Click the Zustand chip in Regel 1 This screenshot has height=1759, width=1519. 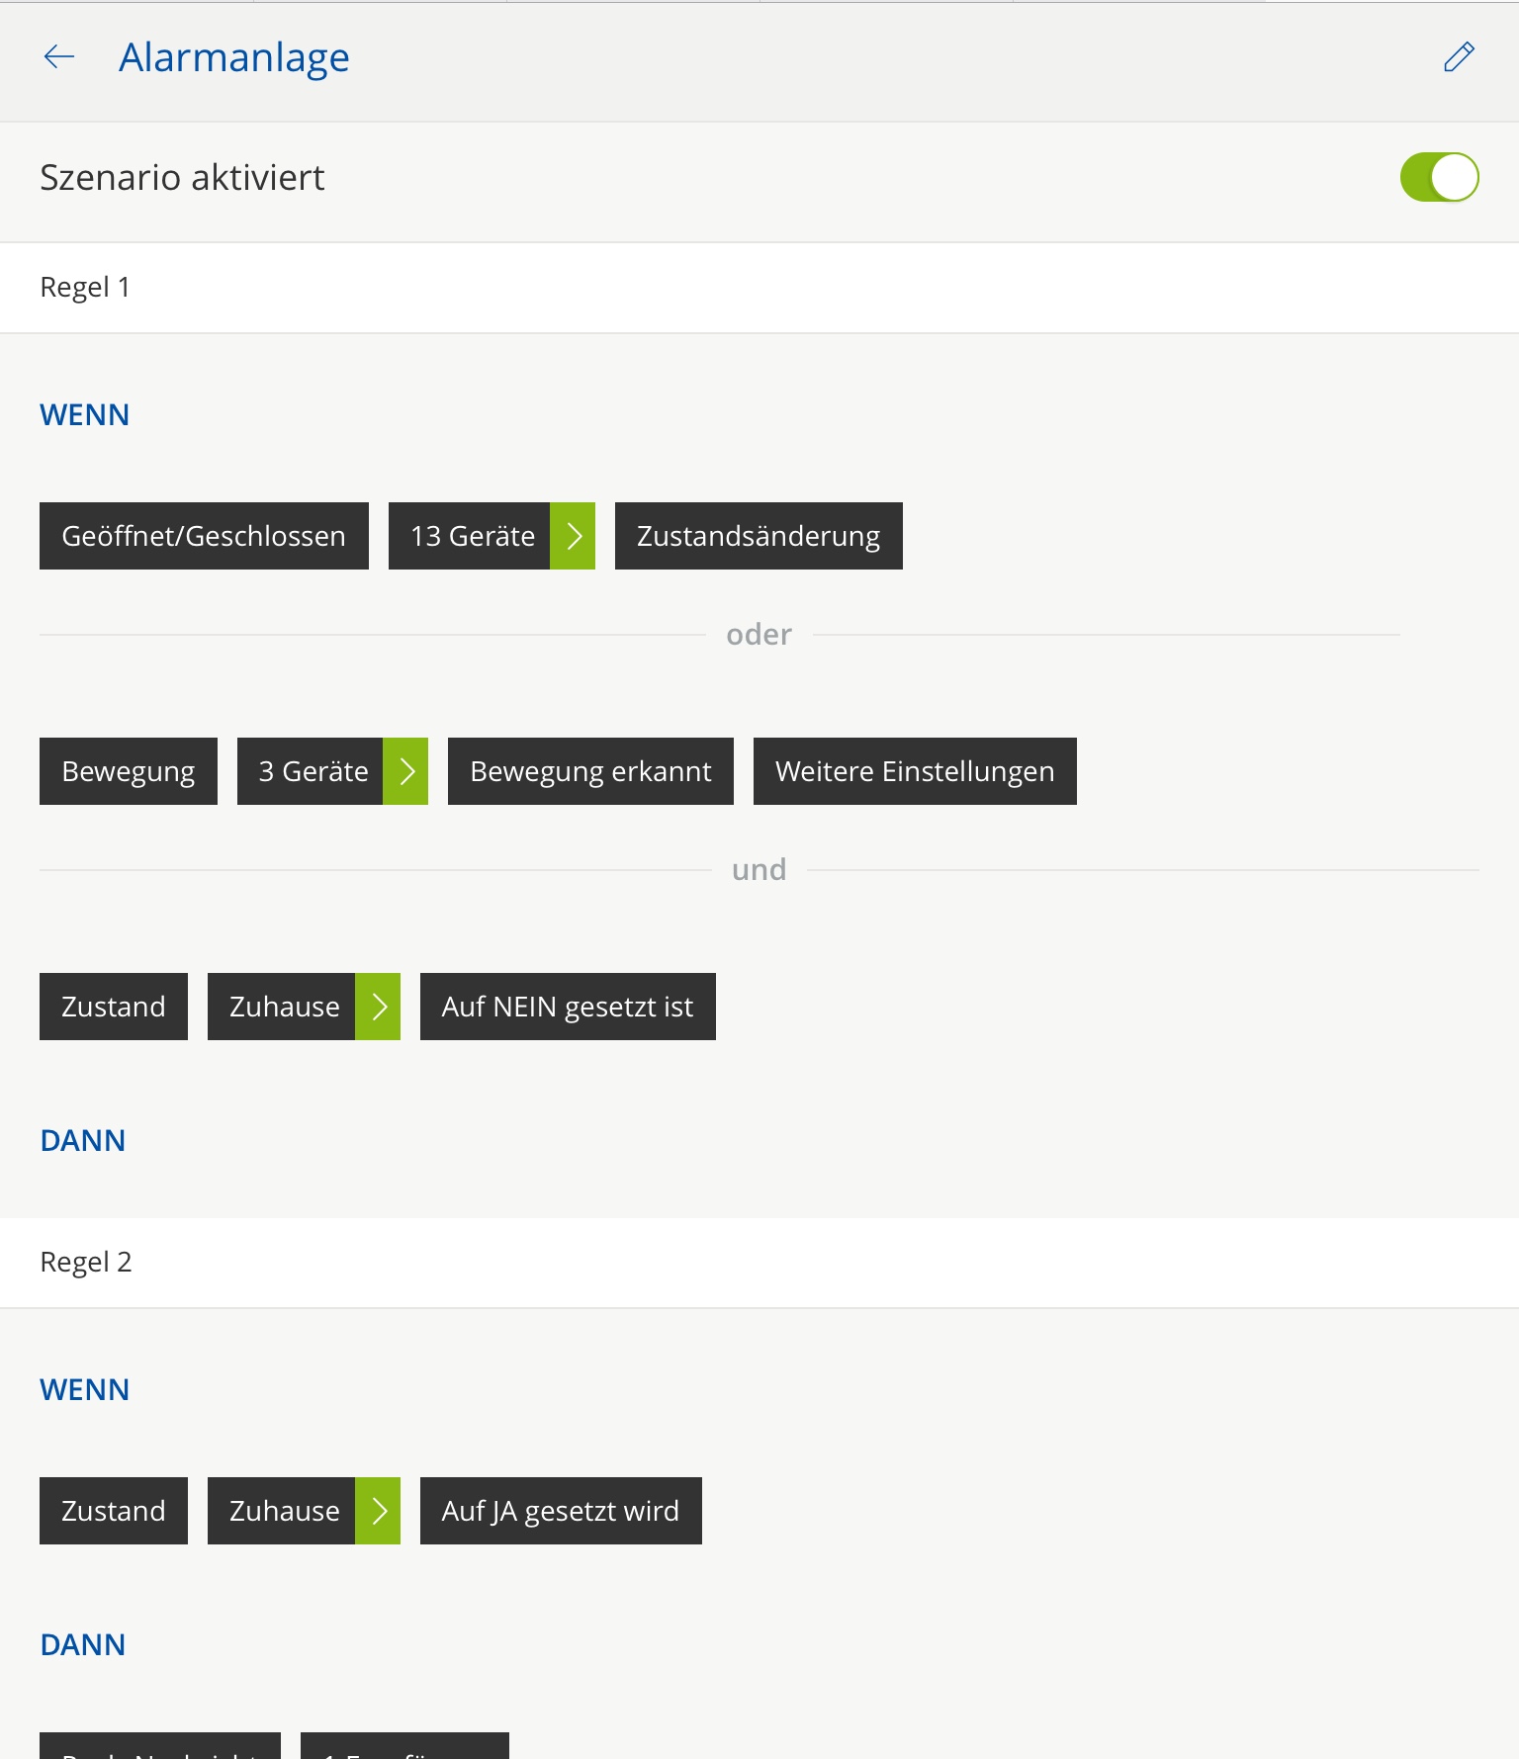click(114, 1007)
